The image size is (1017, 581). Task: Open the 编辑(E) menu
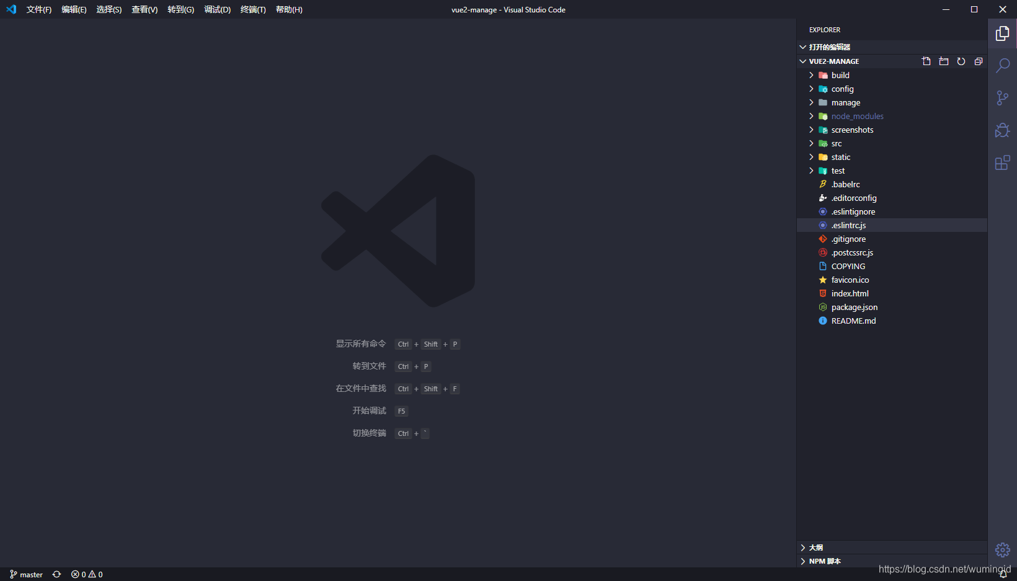tap(74, 9)
